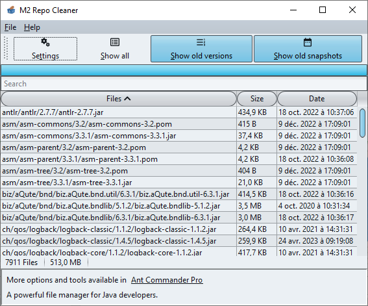The width and height of the screenshot is (368, 306).
Task: Open the Help menu
Action: pos(32,27)
